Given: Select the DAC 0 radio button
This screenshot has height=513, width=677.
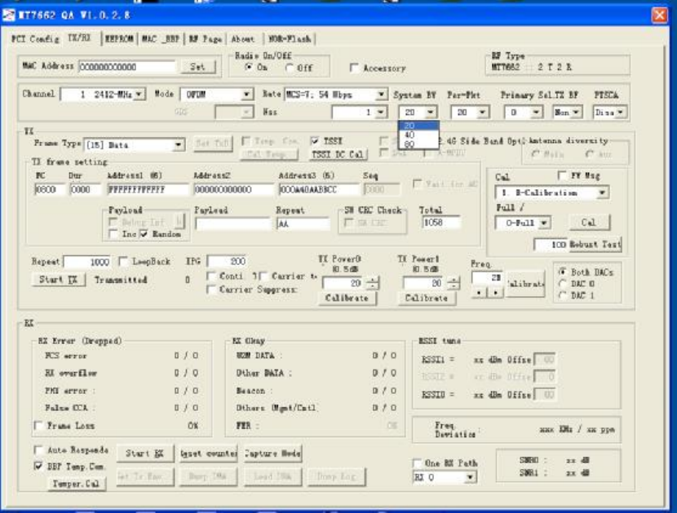Looking at the screenshot, I should pos(562,284).
